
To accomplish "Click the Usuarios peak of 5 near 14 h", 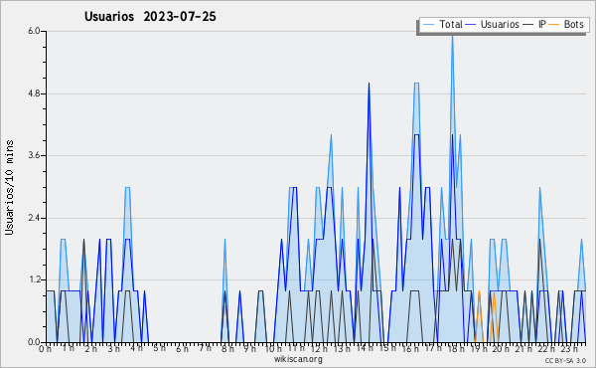I will (x=369, y=84).
